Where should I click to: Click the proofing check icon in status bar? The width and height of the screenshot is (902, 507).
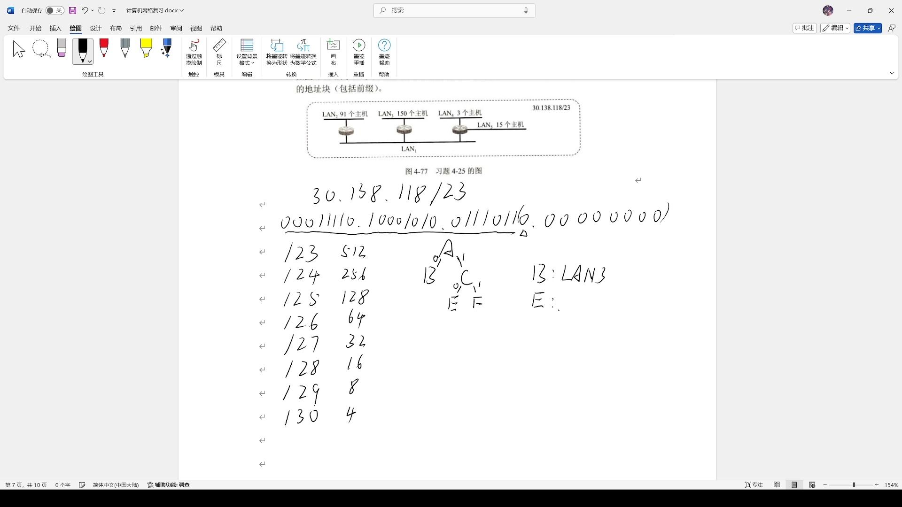pyautogui.click(x=82, y=485)
